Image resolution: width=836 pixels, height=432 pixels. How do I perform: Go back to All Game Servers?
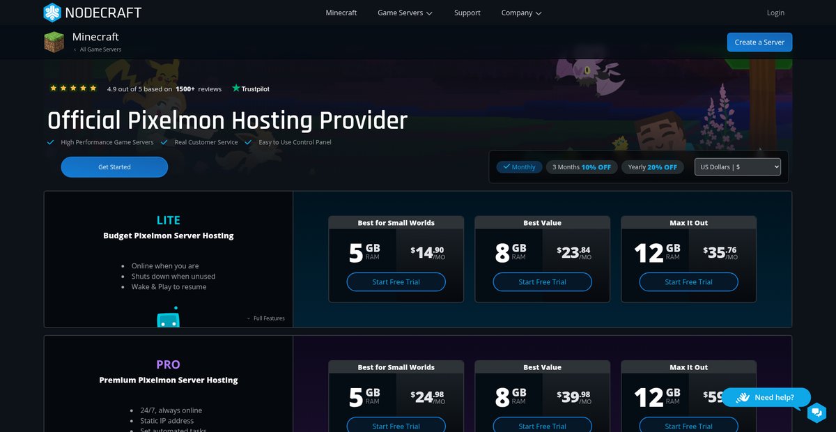click(98, 49)
